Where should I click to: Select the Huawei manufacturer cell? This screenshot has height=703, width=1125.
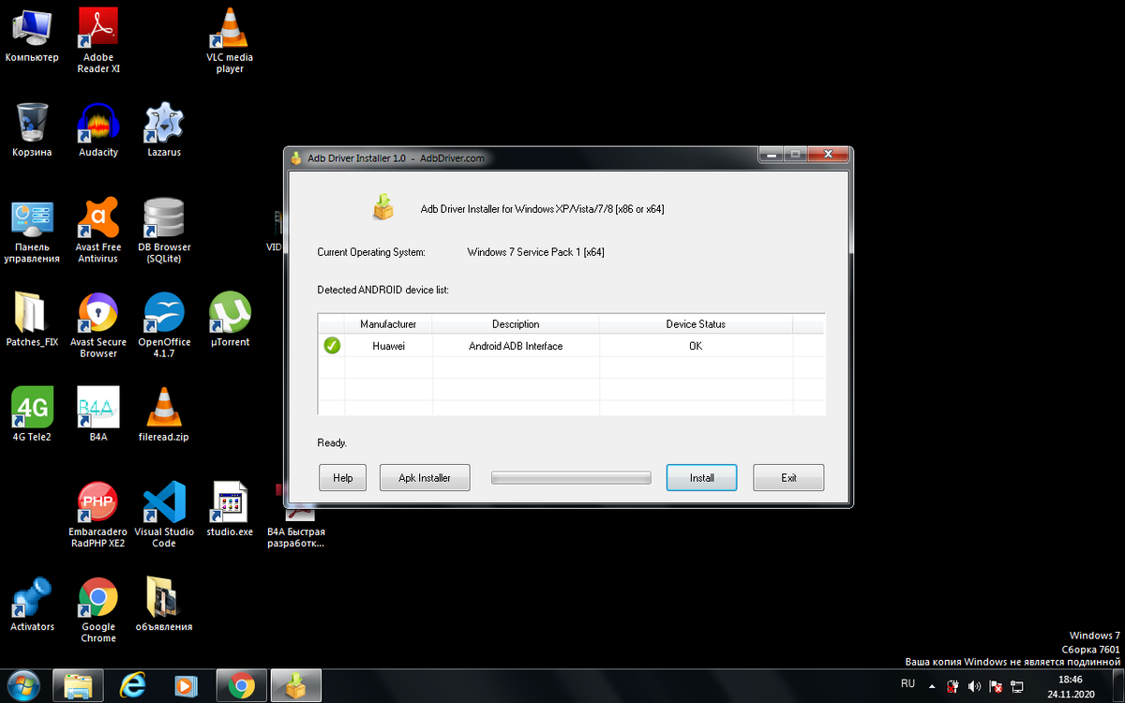point(389,346)
